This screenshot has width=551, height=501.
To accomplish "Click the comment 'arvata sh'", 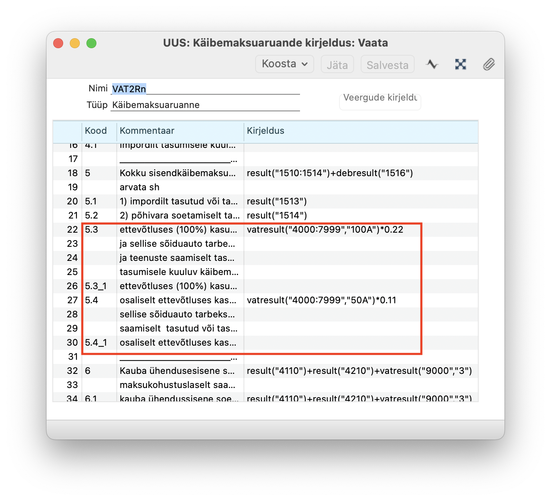I will [139, 187].
